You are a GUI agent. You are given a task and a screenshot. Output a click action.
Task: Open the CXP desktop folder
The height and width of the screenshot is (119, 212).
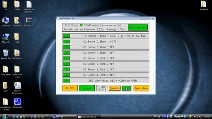pyautogui.click(x=6, y=87)
